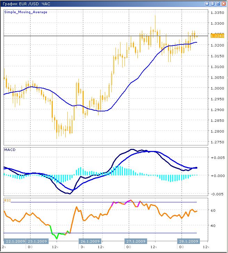Viewport: 228px width, 253px height.
Task: Click the vertical split window icon
Action: (x=207, y=4)
